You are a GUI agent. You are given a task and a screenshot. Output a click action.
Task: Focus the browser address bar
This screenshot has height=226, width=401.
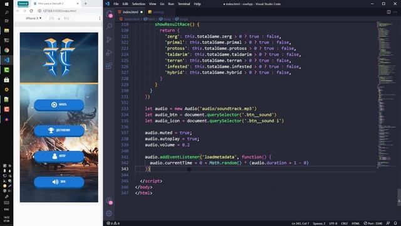coord(69,11)
